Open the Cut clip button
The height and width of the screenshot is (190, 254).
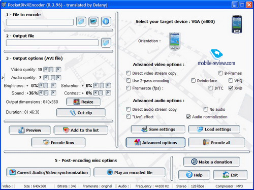(x=81, y=113)
